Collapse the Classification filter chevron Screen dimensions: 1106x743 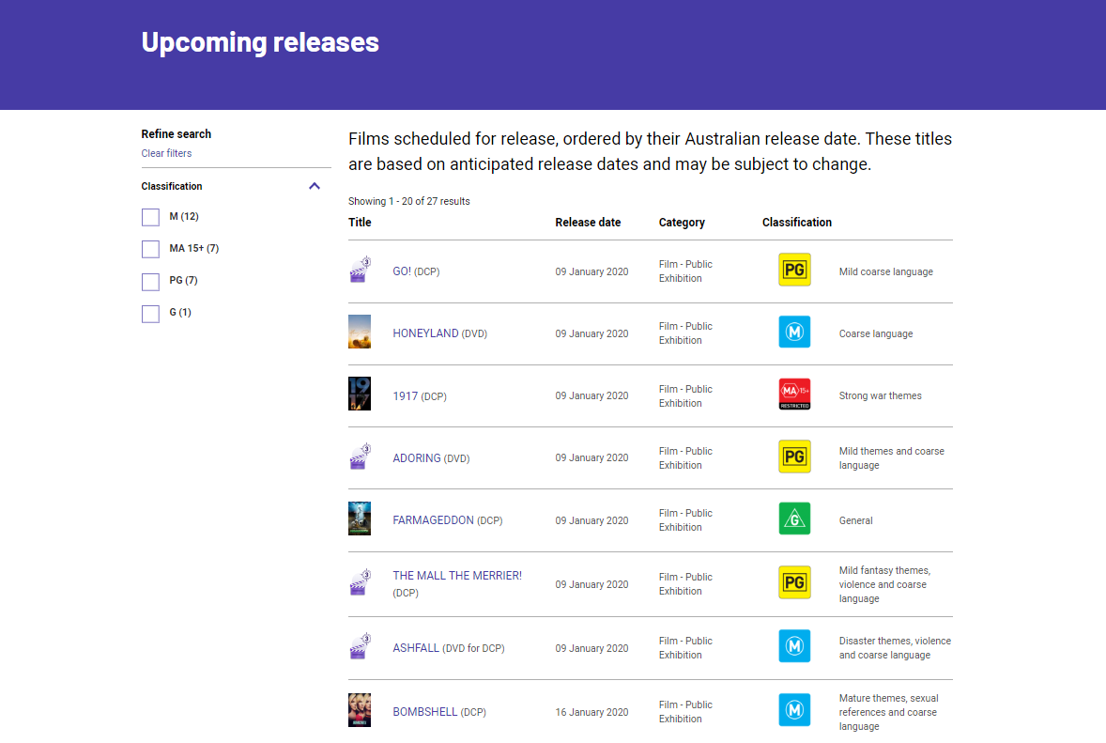(315, 186)
